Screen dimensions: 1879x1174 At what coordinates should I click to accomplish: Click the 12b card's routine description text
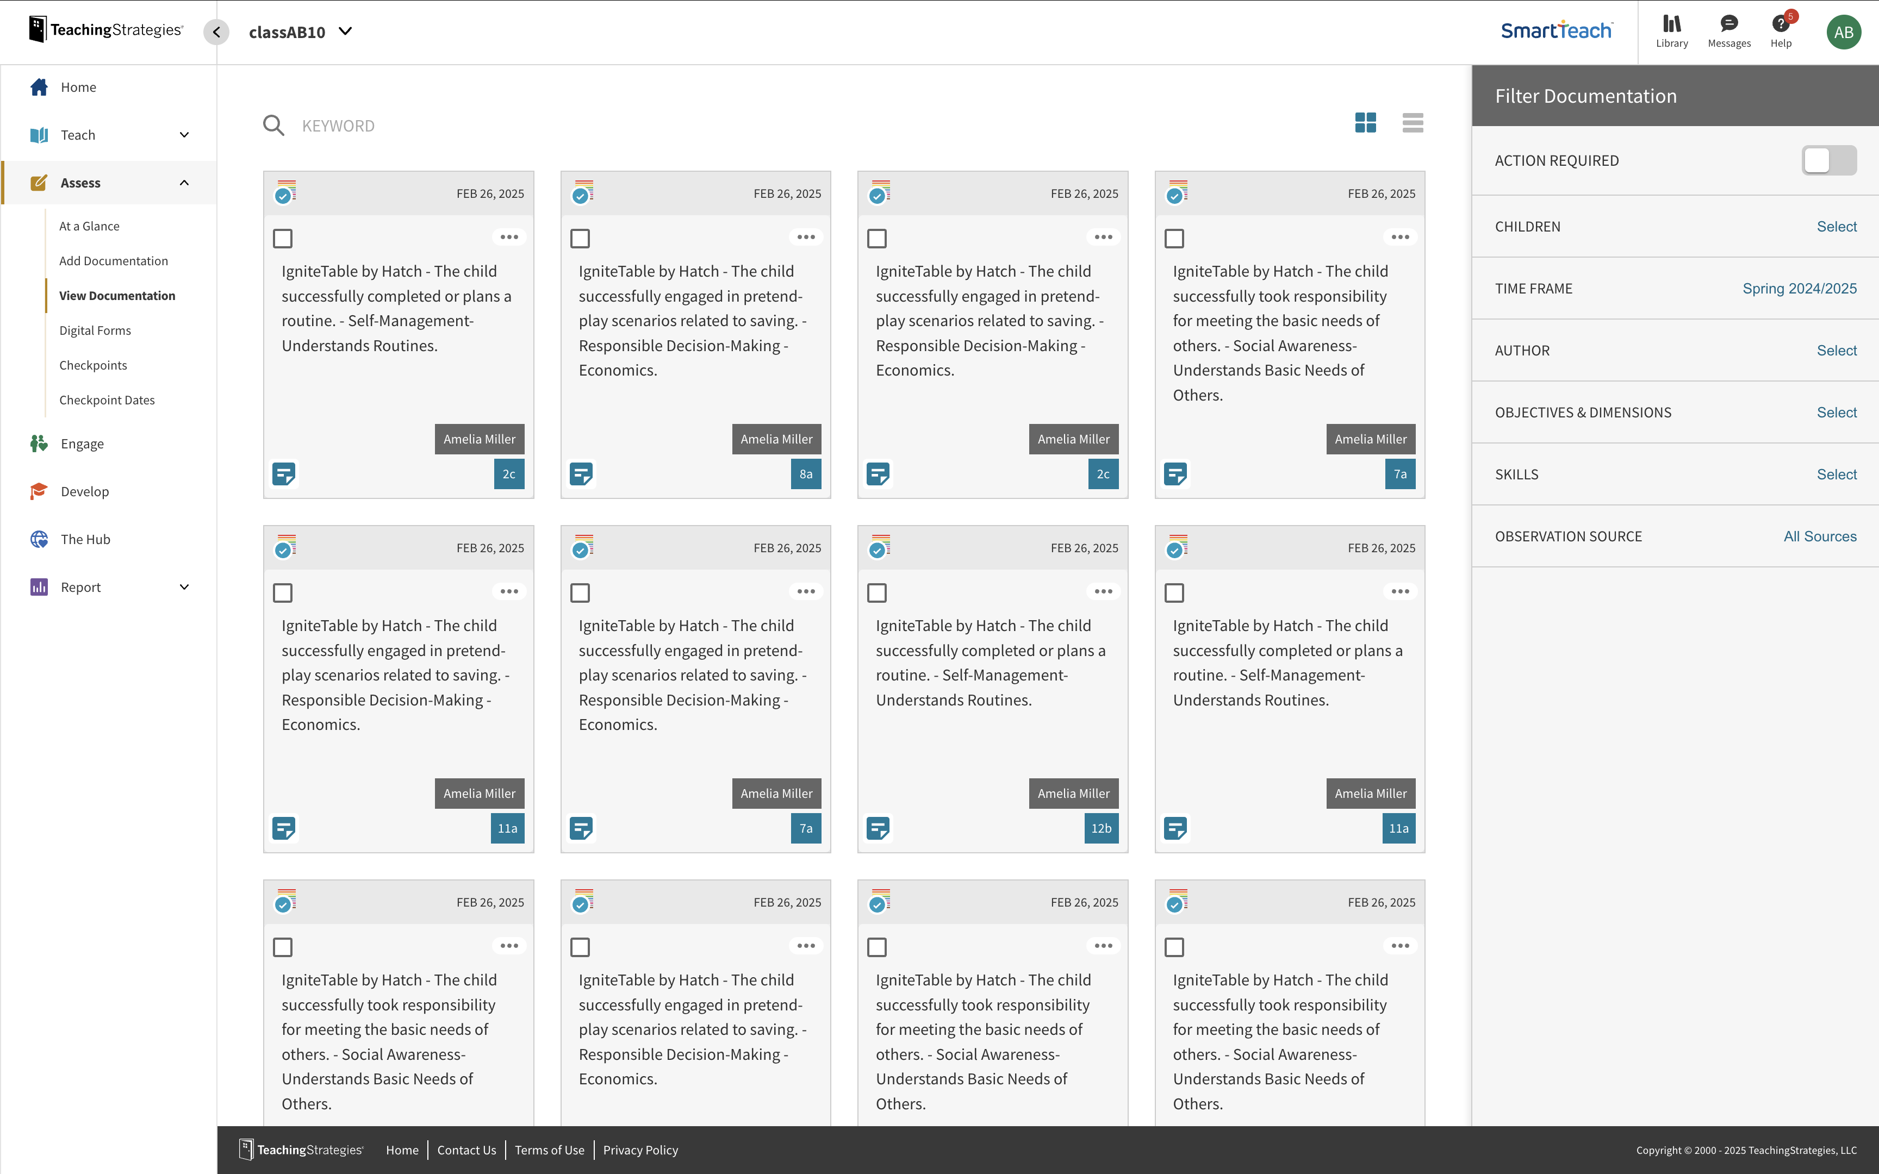click(x=992, y=663)
